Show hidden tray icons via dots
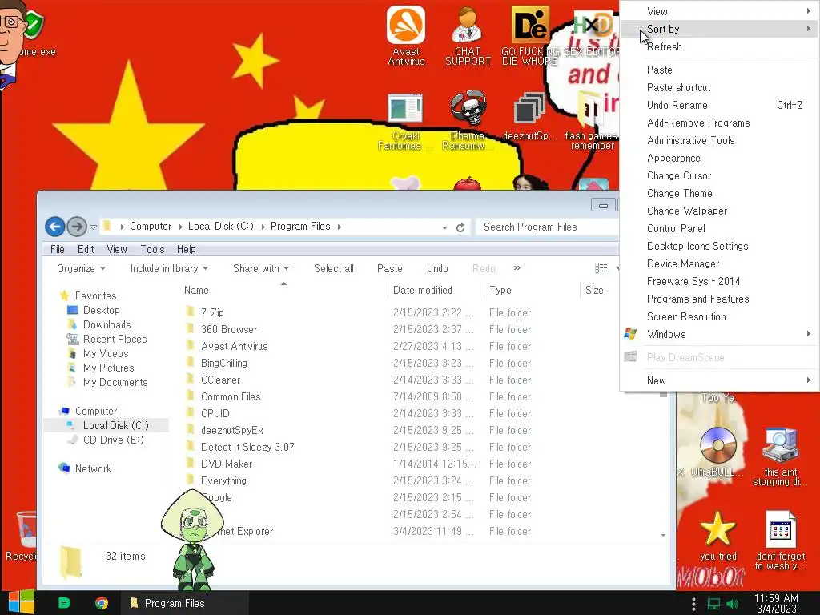The width and height of the screenshot is (820, 615). point(693,604)
